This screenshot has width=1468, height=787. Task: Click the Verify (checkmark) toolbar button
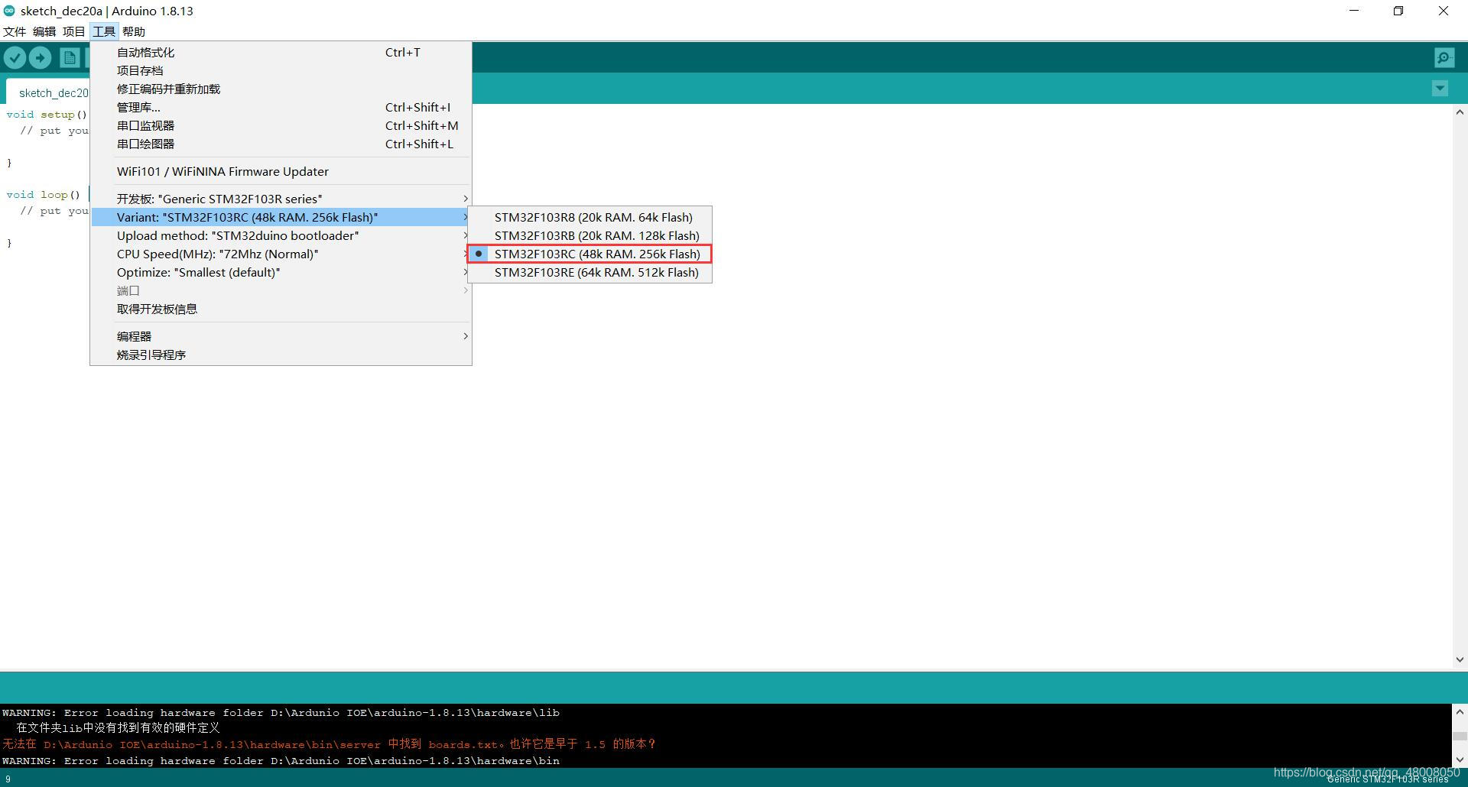(15, 57)
